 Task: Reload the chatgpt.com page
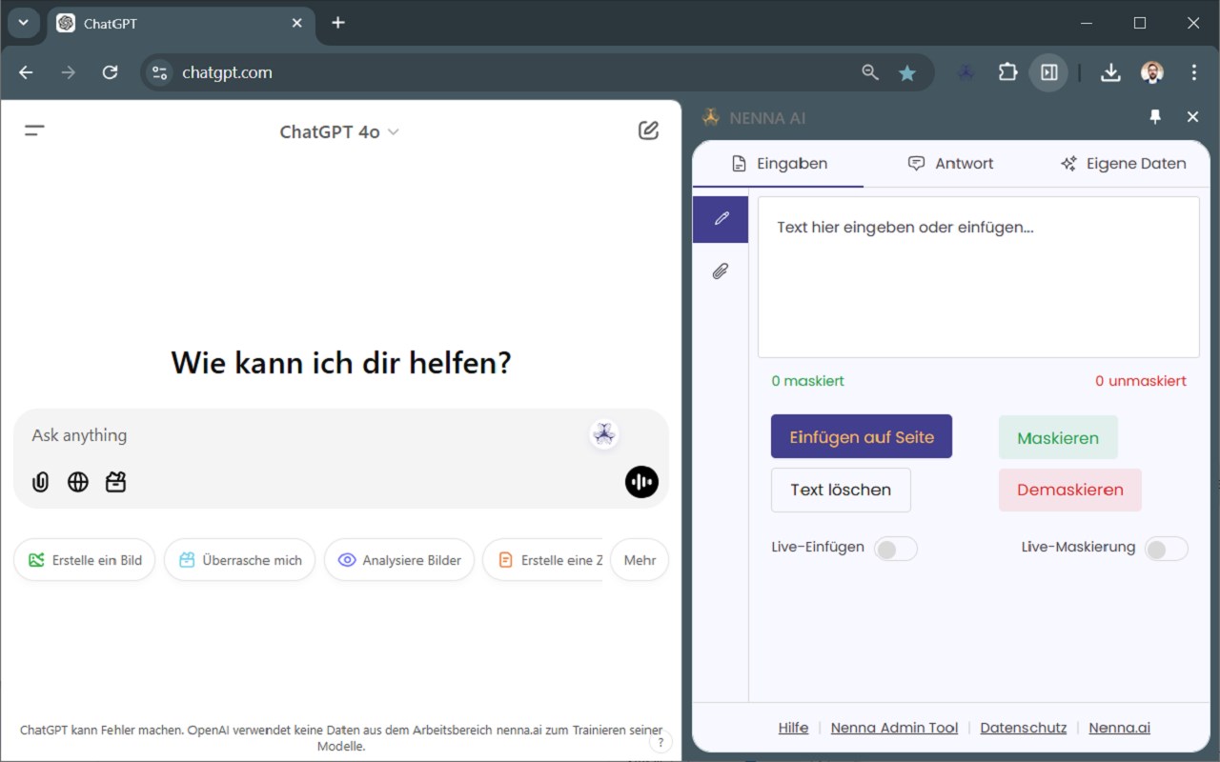[x=110, y=72]
